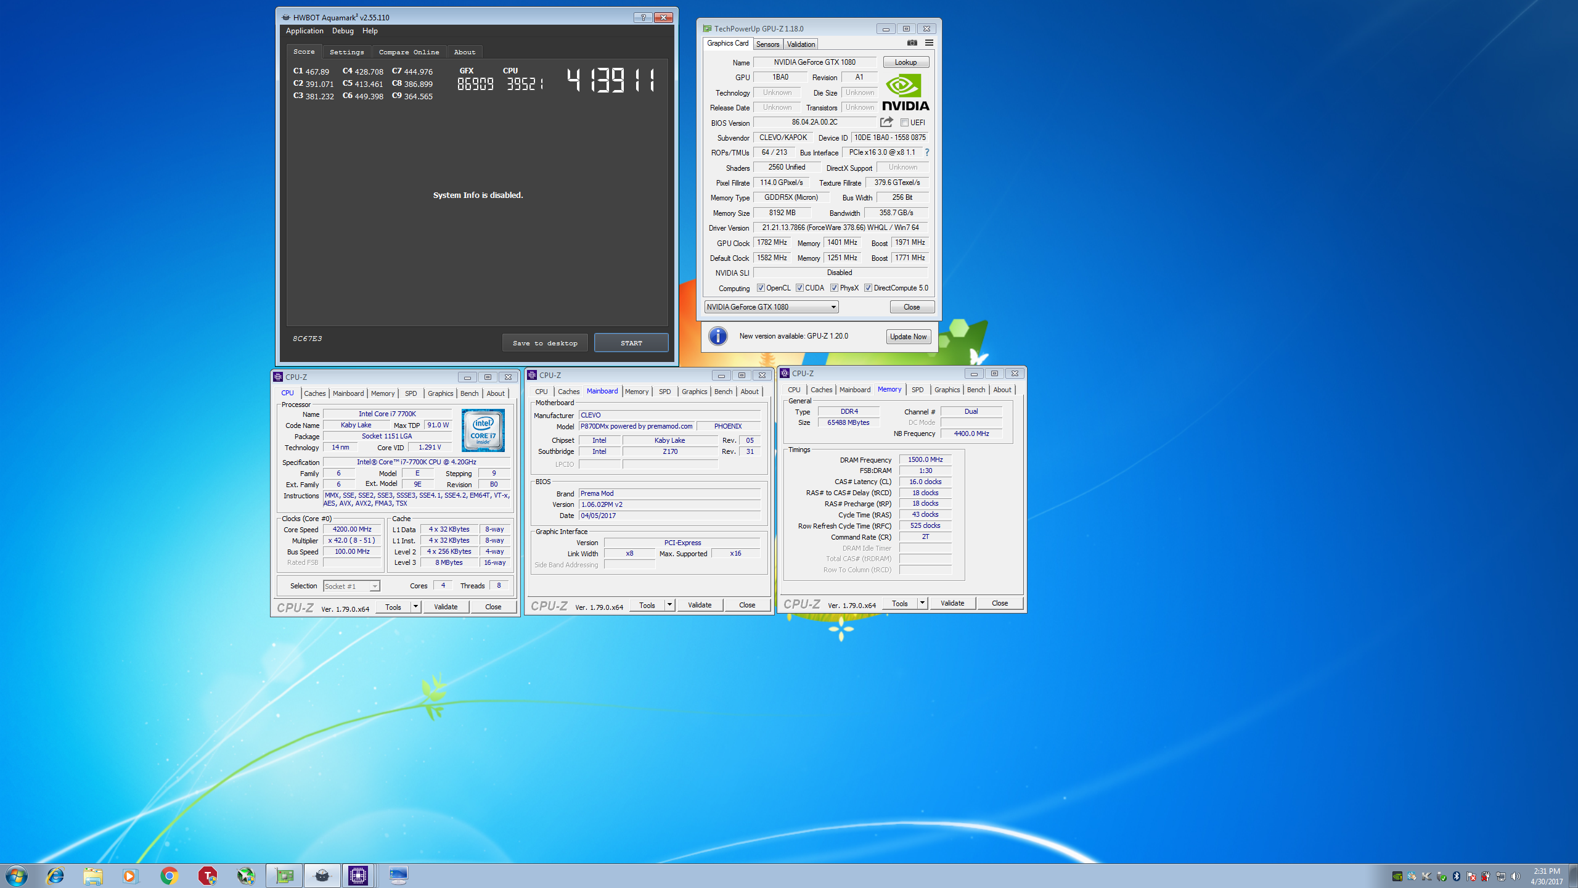Toggle the PhysX checkbox

[834, 288]
